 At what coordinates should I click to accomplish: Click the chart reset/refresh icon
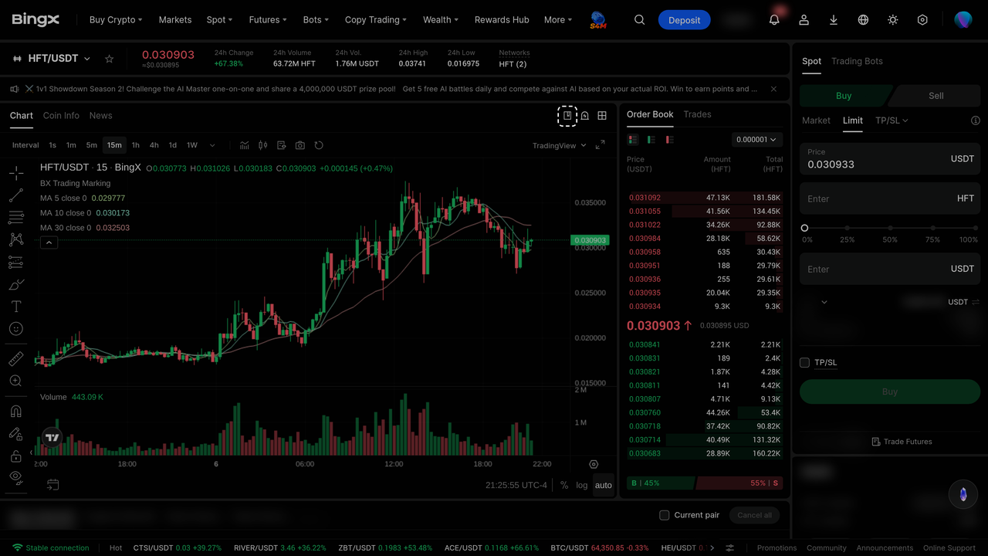[319, 145]
